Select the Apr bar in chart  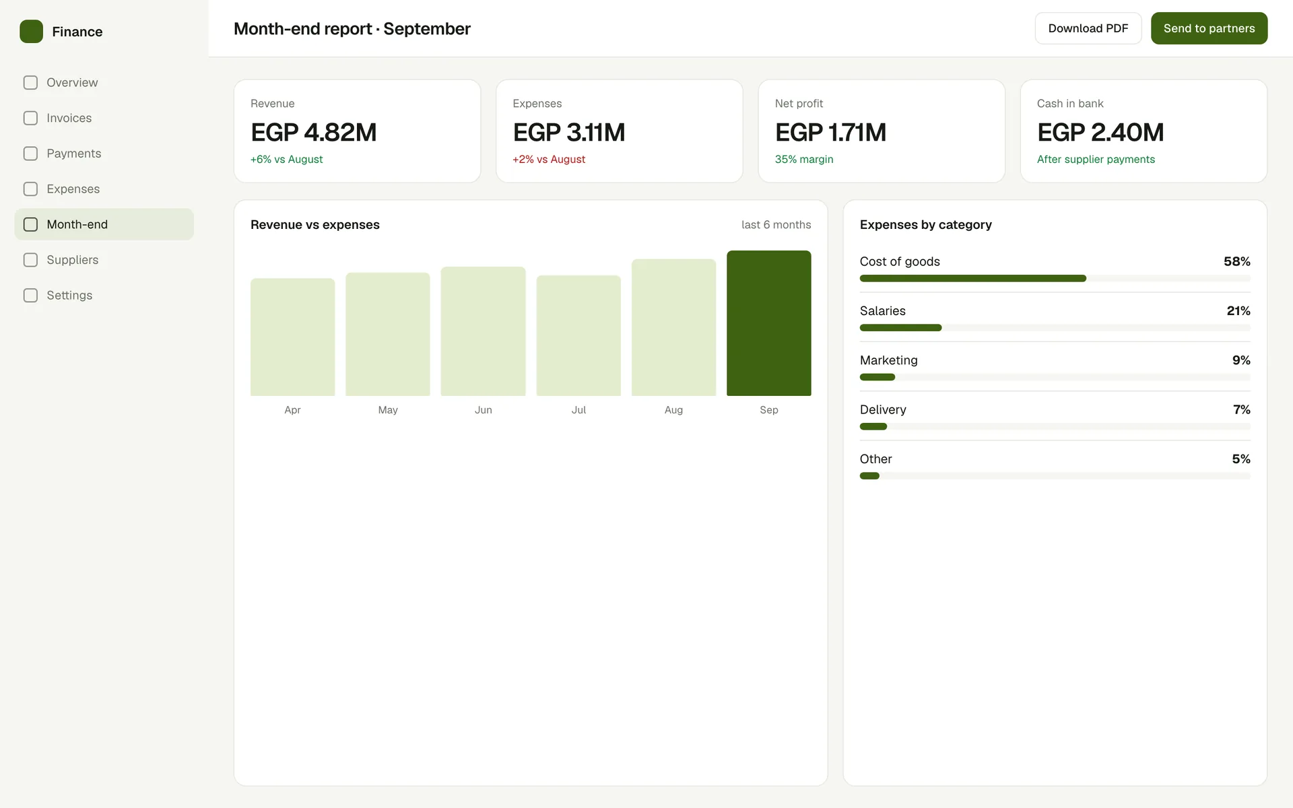pos(292,337)
